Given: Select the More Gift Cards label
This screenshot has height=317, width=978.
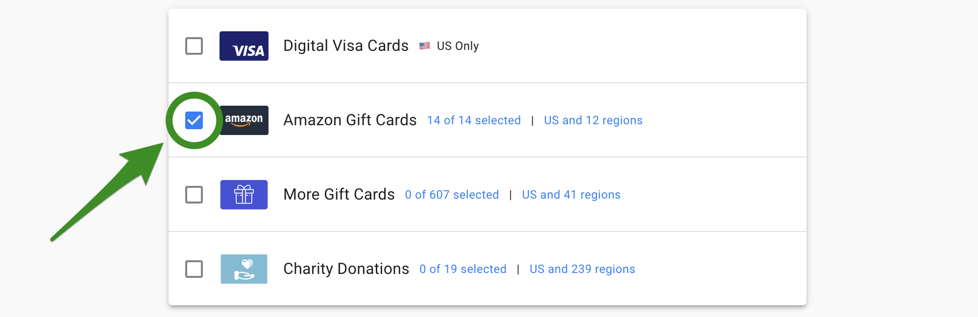Looking at the screenshot, I should [x=339, y=195].
